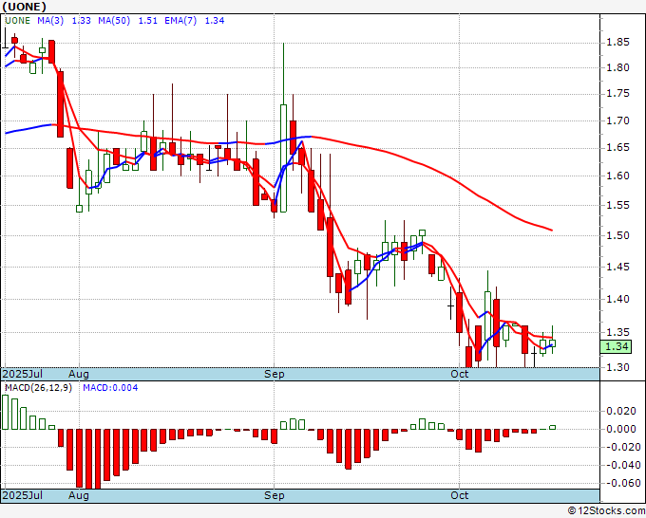The height and width of the screenshot is (518, 646).
Task: Select the MA(3) legend label
Action: click(x=50, y=21)
